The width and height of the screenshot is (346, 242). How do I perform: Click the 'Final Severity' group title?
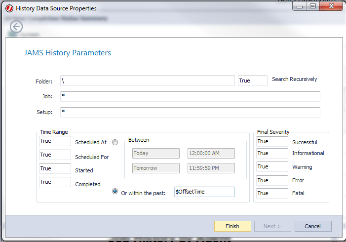tap(273, 132)
